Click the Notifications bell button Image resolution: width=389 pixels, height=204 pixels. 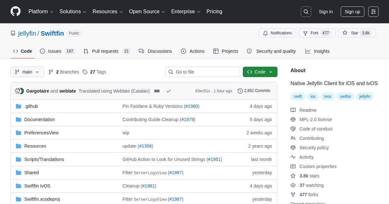tap(277, 33)
